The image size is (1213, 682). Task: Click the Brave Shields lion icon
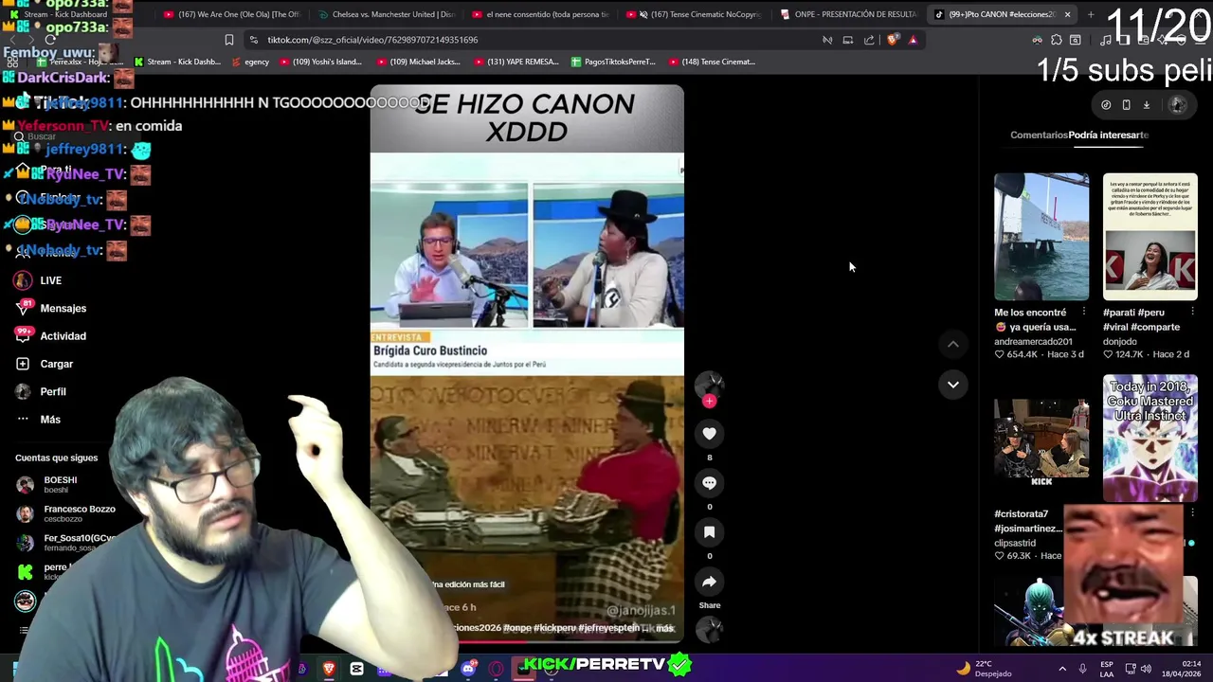coord(892,40)
